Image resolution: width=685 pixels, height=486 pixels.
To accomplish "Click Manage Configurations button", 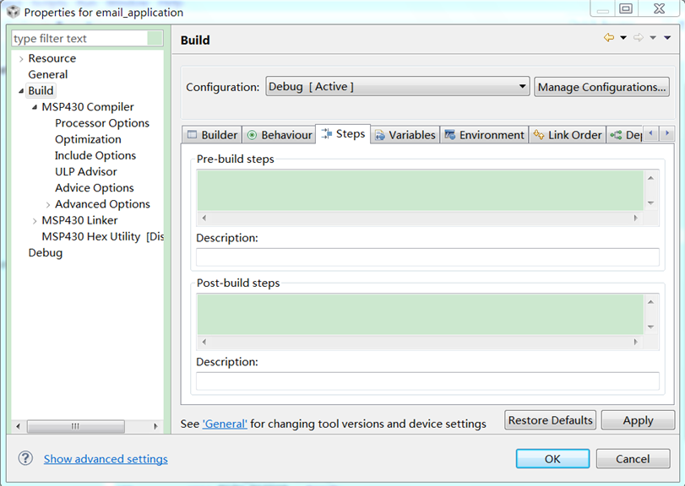I will tap(602, 87).
